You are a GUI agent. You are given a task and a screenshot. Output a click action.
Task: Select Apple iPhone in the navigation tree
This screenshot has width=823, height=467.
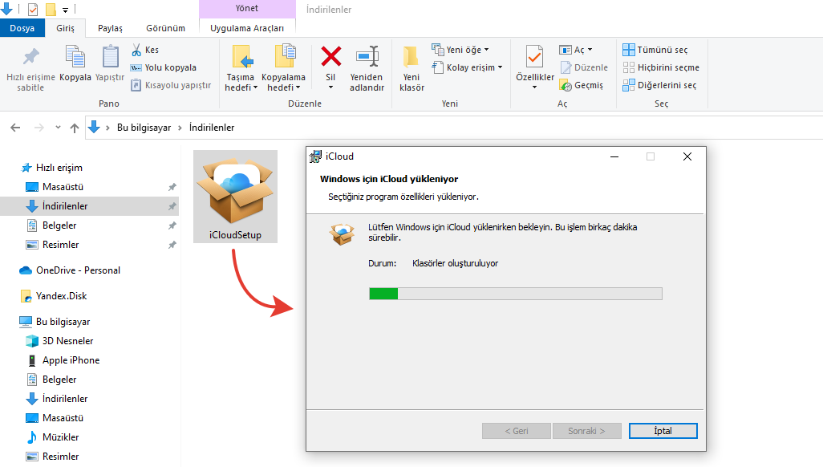pos(71,360)
